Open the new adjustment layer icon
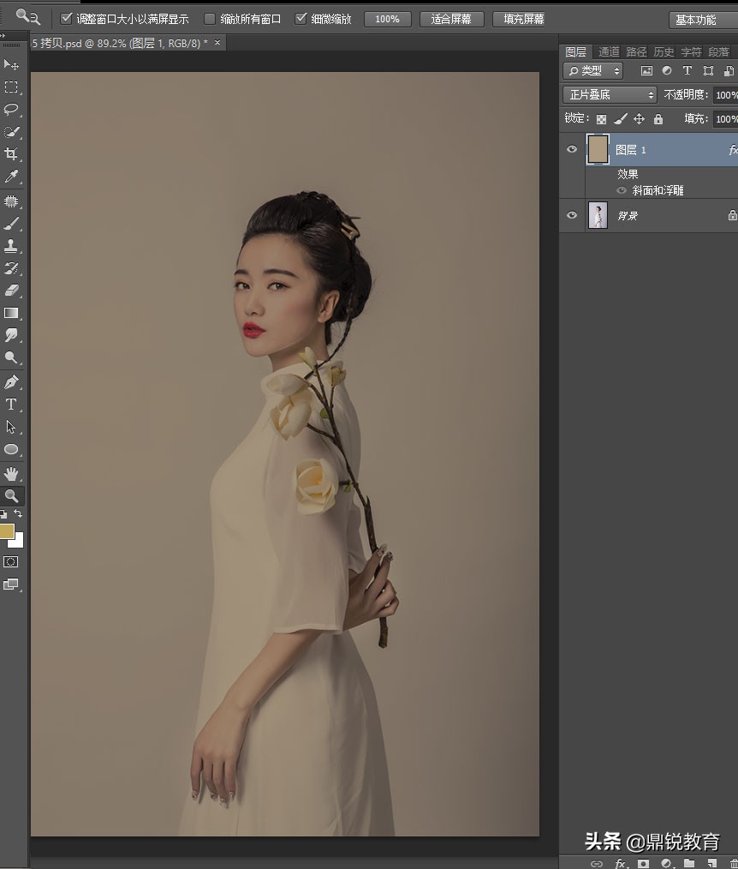Screen dimensions: 738x869 (668, 863)
